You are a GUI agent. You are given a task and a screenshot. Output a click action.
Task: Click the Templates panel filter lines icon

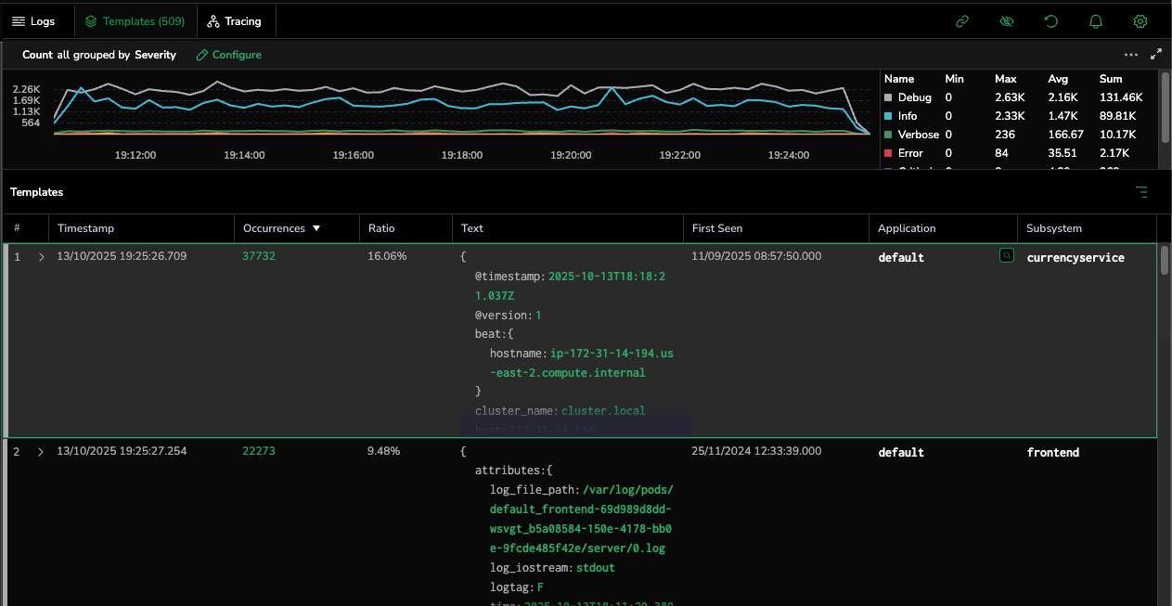pyautogui.click(x=1141, y=192)
